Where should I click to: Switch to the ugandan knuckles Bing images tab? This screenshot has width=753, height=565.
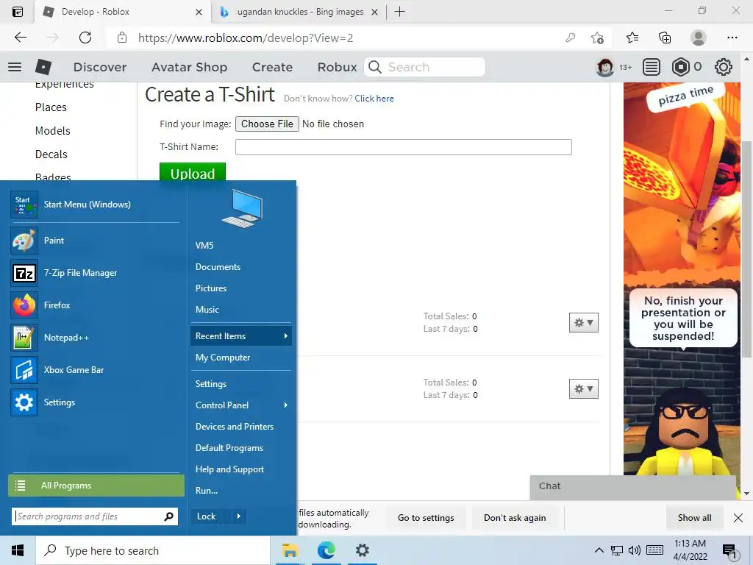(x=300, y=12)
